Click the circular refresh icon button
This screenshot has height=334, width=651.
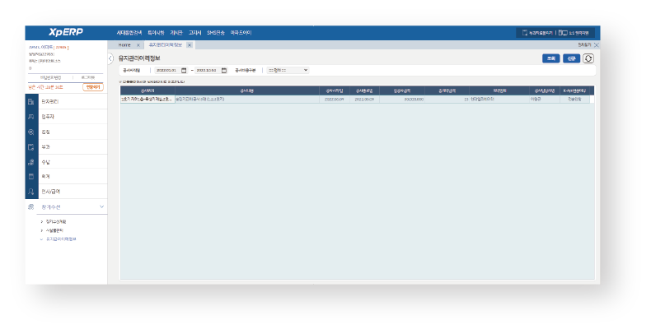[588, 58]
